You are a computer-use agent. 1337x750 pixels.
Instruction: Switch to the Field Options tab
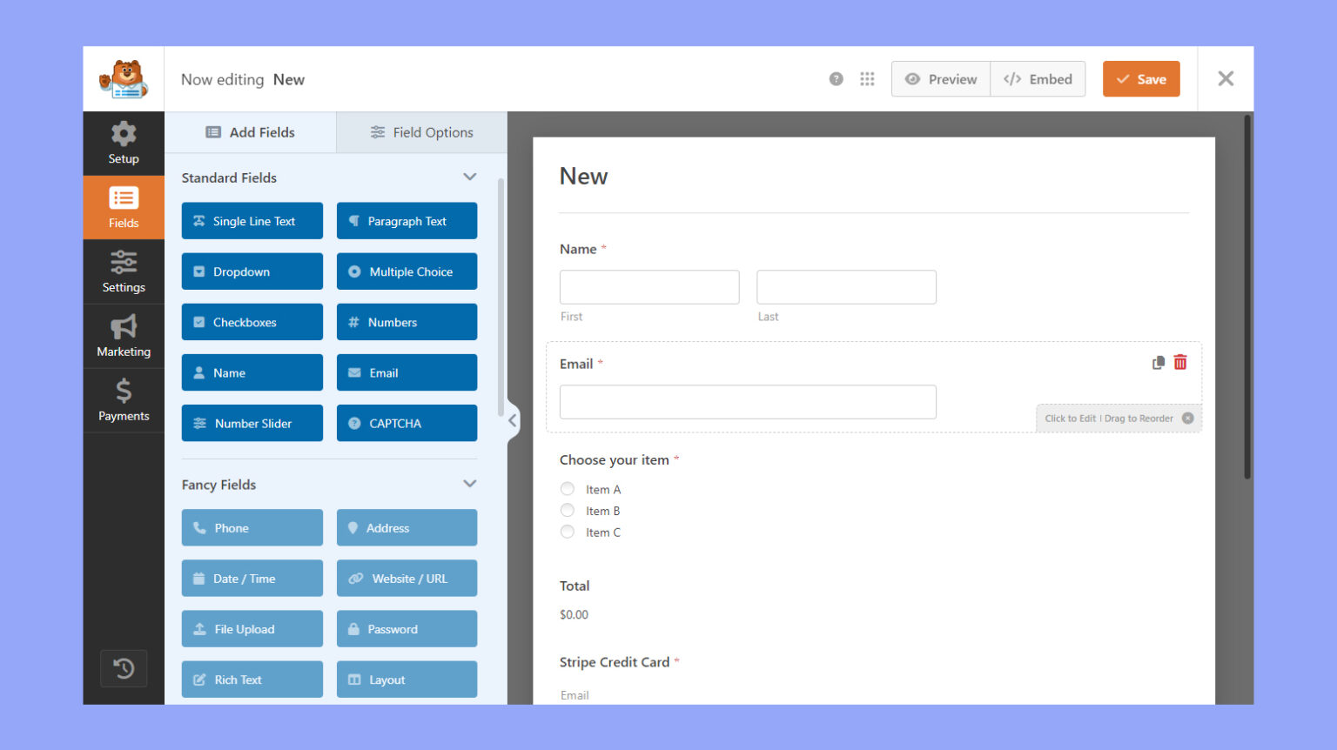point(422,132)
